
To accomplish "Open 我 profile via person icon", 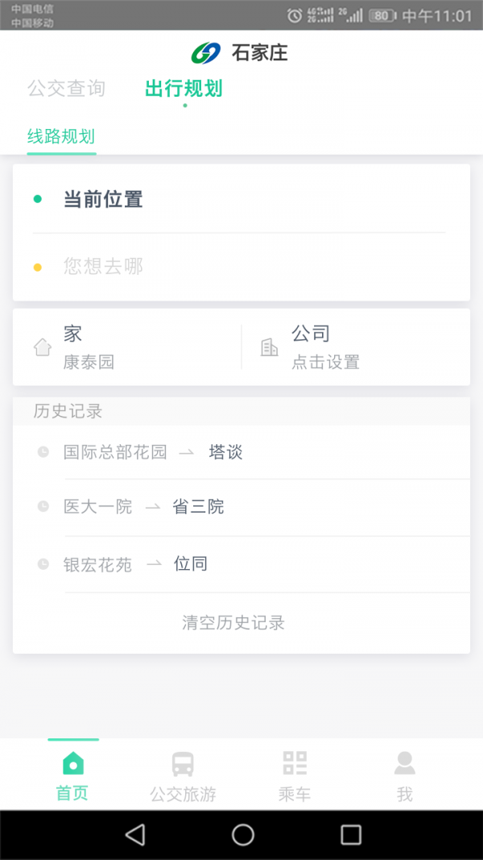I will tap(405, 761).
